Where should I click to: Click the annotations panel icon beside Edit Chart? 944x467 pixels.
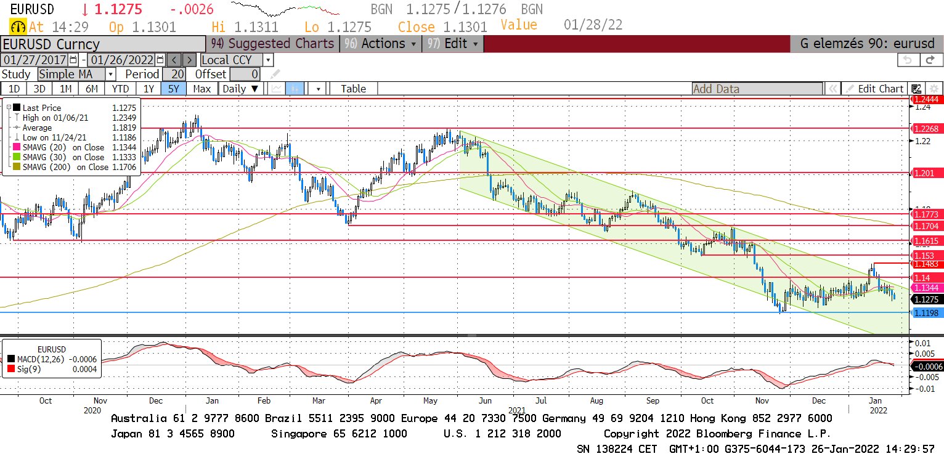coord(916,89)
